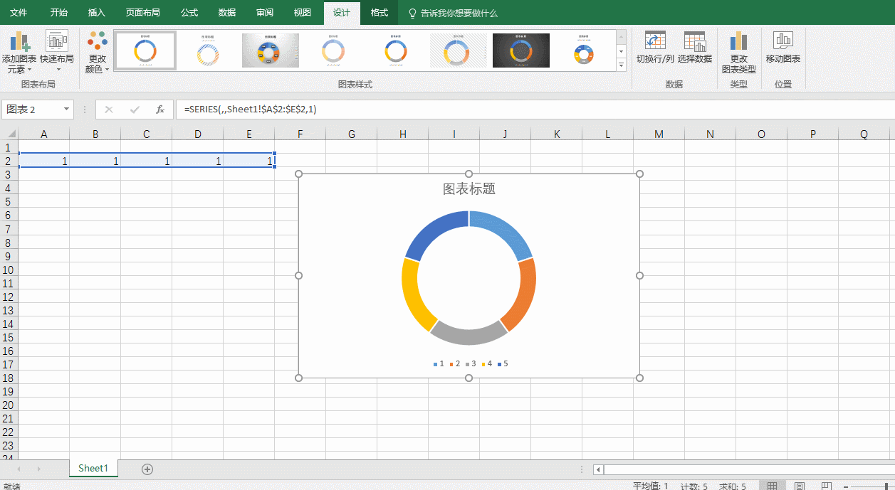Image resolution: width=895 pixels, height=490 pixels.
Task: Click the Tell Me search box
Action: tap(459, 13)
